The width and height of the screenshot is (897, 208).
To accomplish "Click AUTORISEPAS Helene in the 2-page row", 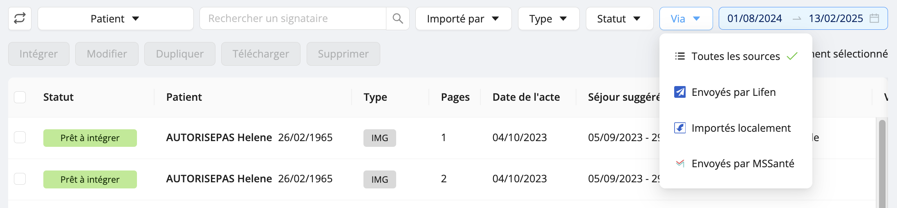I will point(219,179).
